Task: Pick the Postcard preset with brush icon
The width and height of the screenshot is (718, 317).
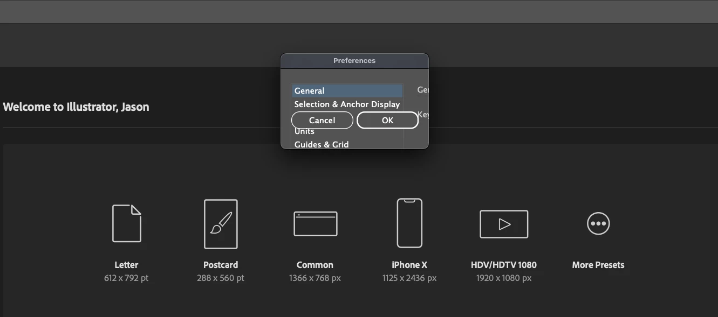Action: [x=221, y=224]
